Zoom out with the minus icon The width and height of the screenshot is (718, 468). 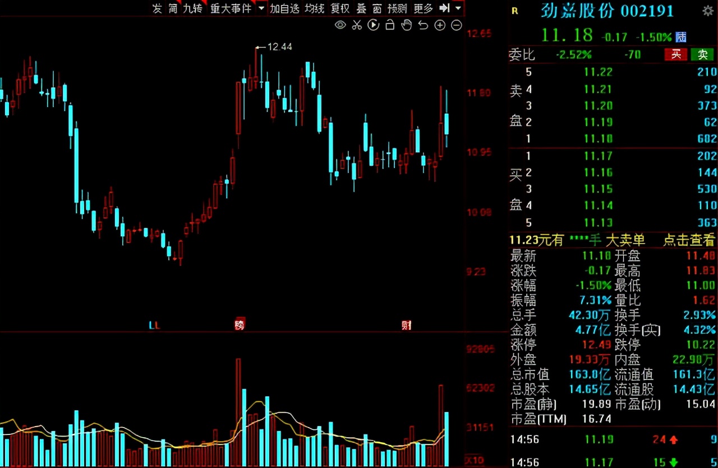pos(456,25)
